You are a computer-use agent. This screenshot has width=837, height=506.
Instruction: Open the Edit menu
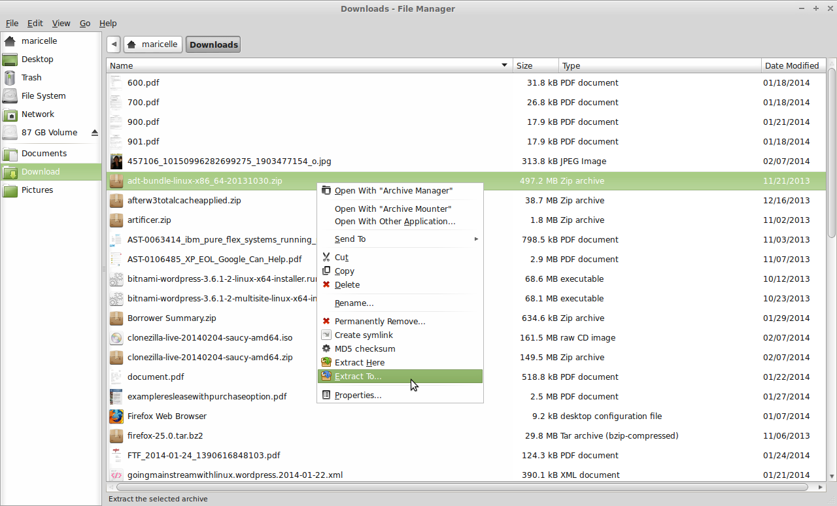(35, 23)
